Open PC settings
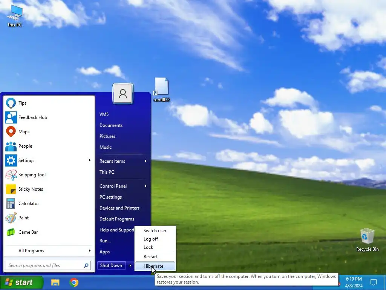Image resolution: width=386 pixels, height=290 pixels. 110,197
